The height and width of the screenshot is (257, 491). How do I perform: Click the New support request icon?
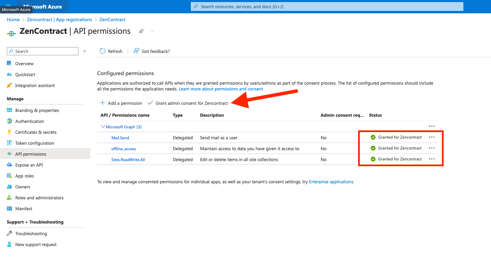(9, 244)
